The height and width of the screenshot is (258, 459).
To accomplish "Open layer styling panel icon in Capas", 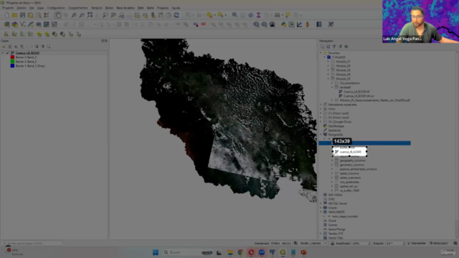I will pyautogui.click(x=4, y=47).
